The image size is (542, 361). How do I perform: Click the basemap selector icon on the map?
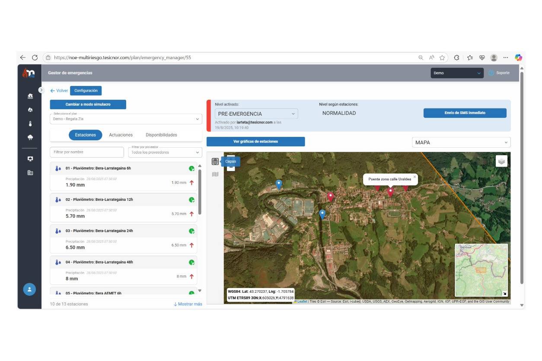point(501,161)
